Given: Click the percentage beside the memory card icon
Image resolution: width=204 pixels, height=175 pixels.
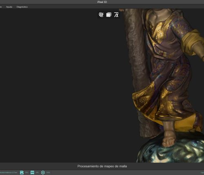Looking at the screenshot, I should tap(27, 173).
